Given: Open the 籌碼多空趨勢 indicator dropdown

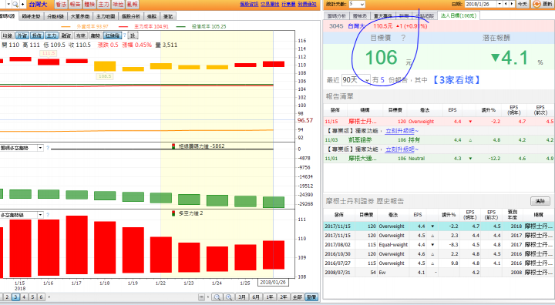Looking at the screenshot, I should (x=40, y=148).
